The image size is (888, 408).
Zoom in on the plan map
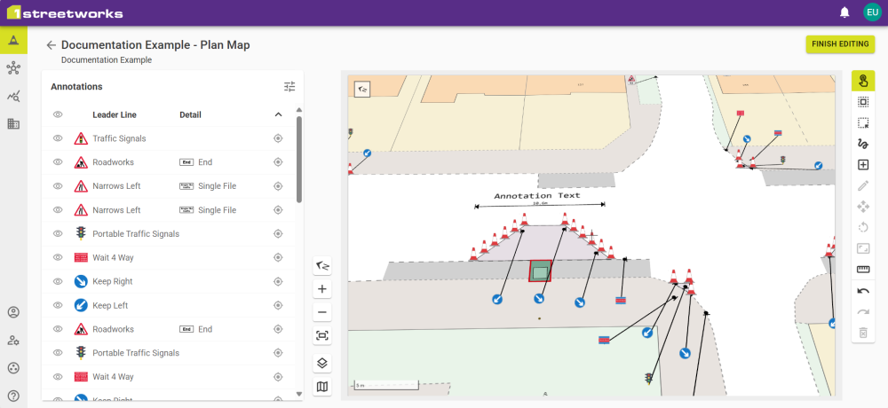322,289
